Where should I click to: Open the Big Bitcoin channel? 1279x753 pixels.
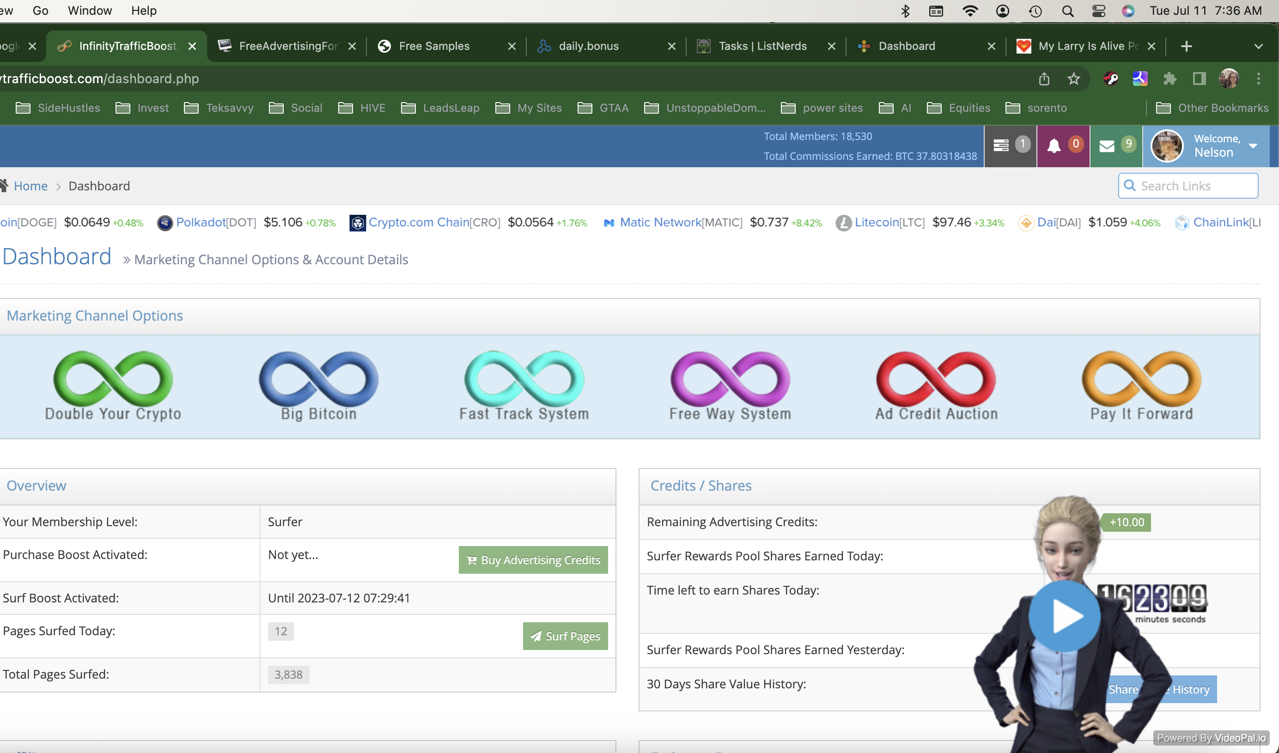coord(319,386)
